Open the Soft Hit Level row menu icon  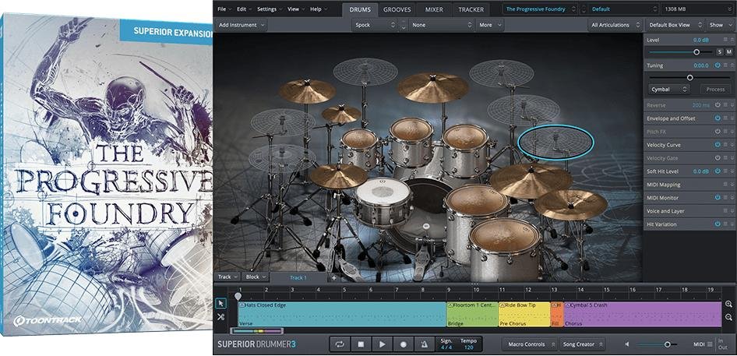pyautogui.click(x=725, y=171)
